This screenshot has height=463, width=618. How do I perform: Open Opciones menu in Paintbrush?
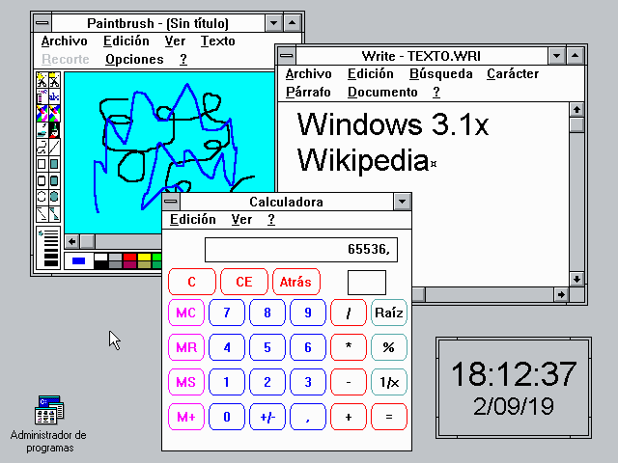pyautogui.click(x=134, y=60)
